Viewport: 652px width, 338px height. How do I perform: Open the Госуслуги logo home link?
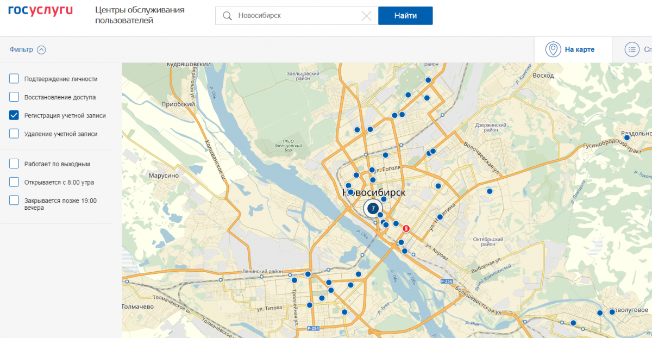41,10
